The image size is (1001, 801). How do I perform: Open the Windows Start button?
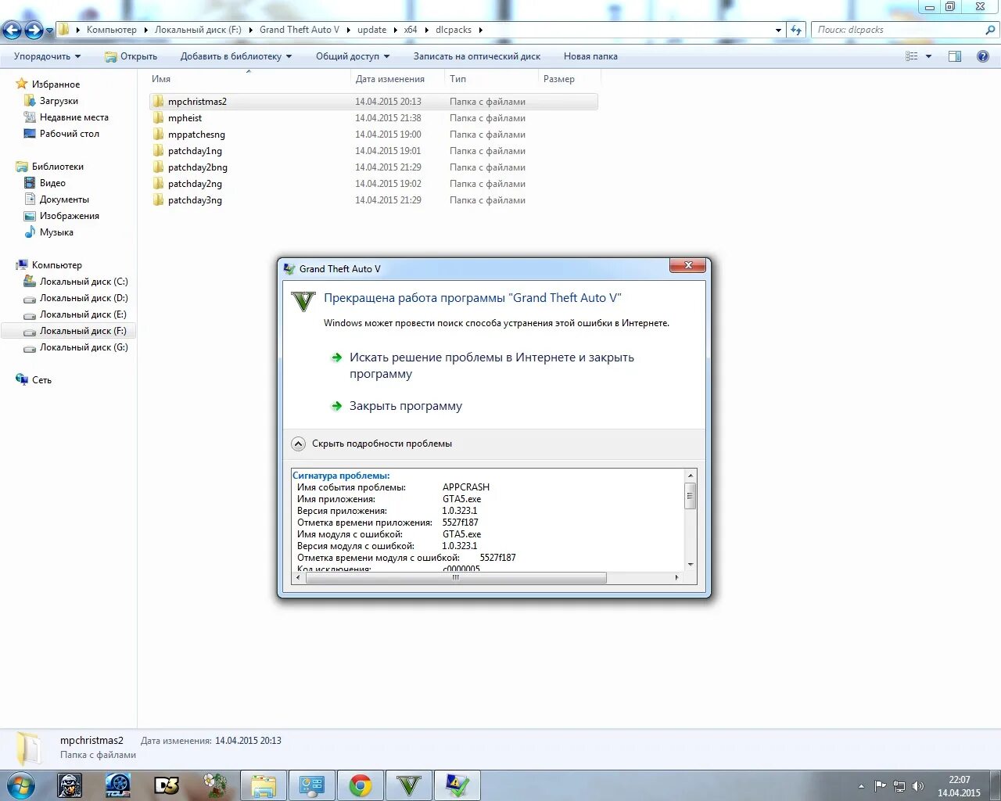coord(21,785)
